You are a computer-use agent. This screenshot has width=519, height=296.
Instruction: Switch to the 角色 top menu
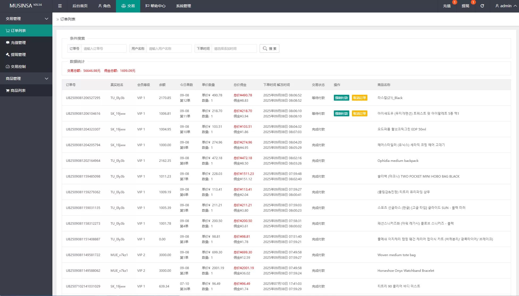(x=104, y=6)
